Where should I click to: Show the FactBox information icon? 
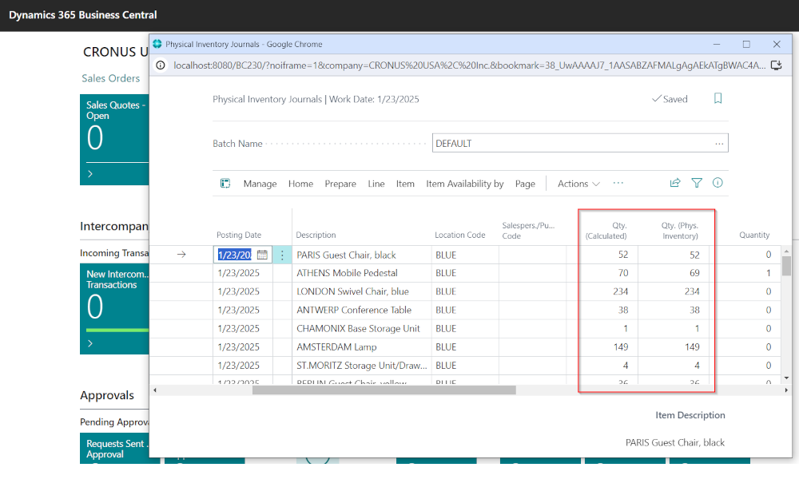(718, 183)
